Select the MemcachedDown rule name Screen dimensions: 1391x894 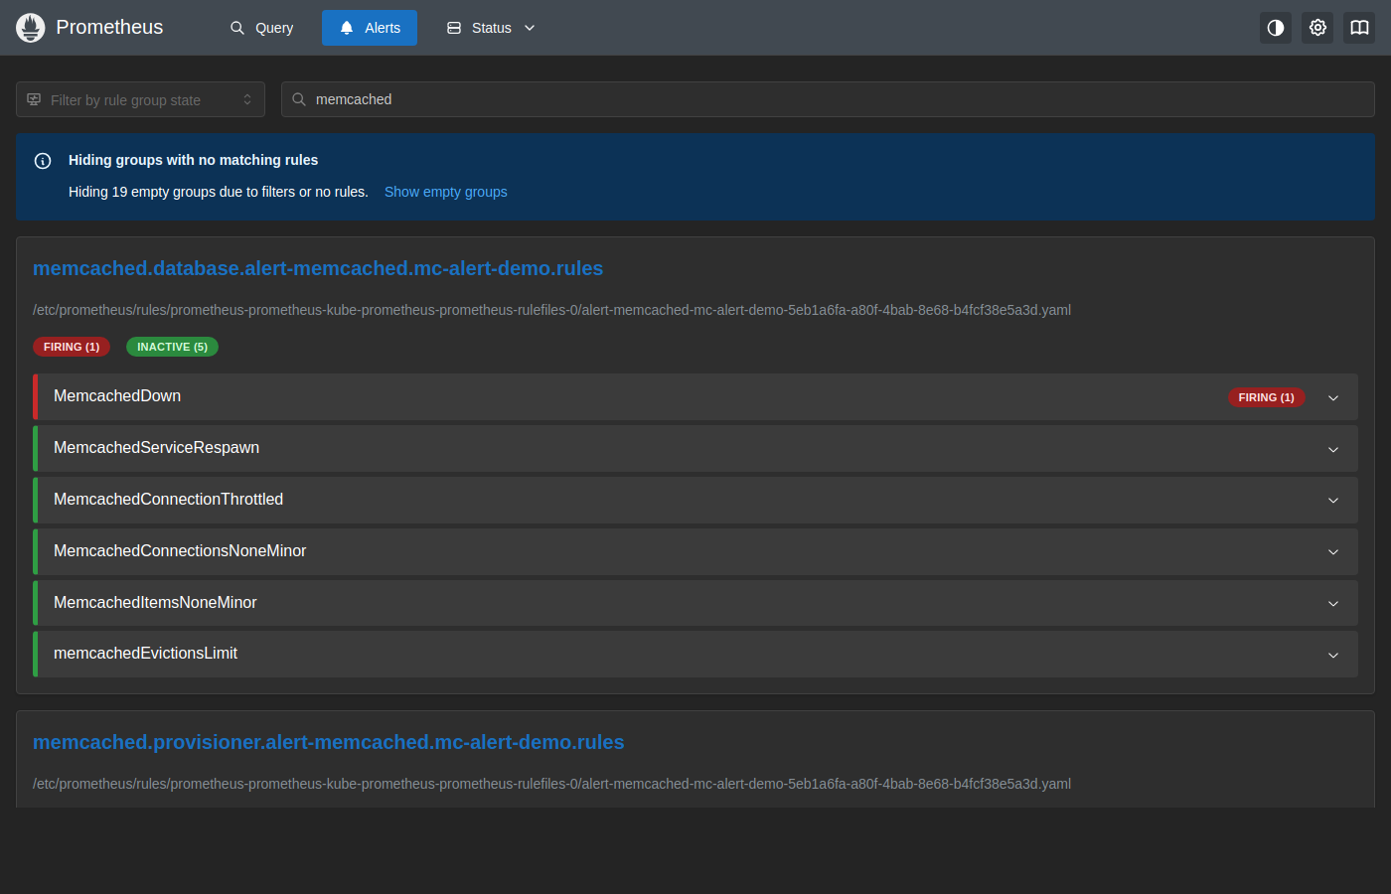(117, 396)
